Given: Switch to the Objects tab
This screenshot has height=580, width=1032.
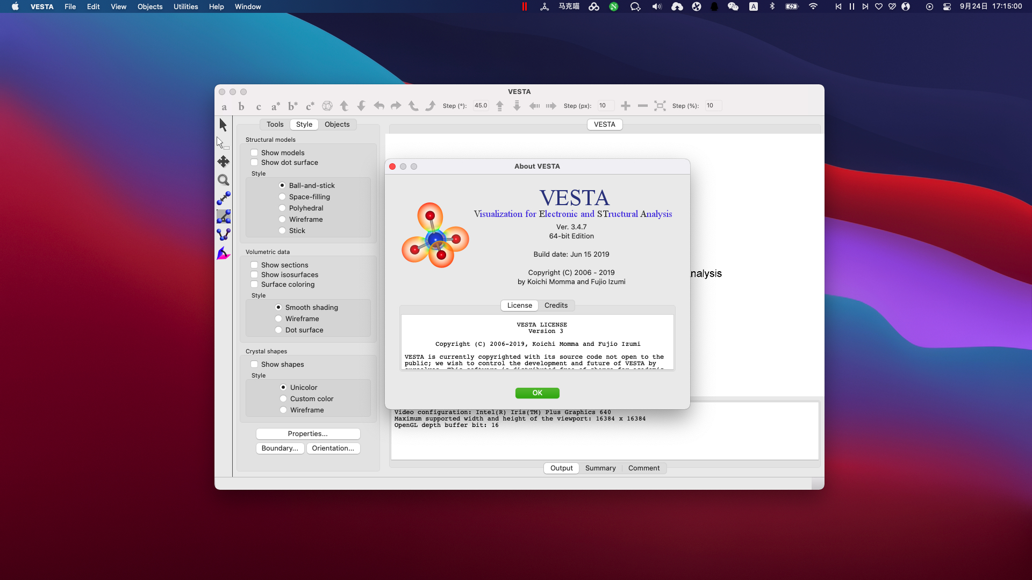Looking at the screenshot, I should (336, 125).
